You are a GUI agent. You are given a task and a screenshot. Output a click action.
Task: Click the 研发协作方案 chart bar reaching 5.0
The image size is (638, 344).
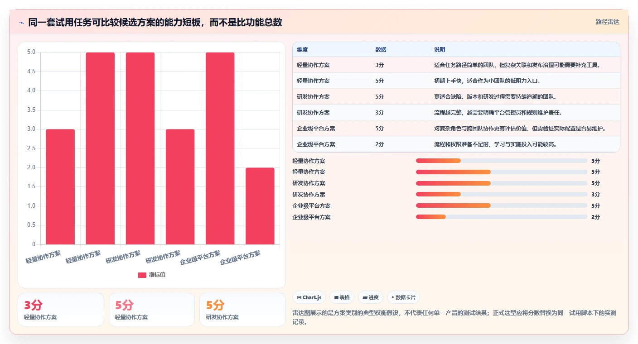140,148
